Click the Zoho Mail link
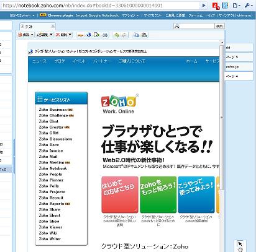The height and width of the screenshot is (252, 256). point(48,157)
